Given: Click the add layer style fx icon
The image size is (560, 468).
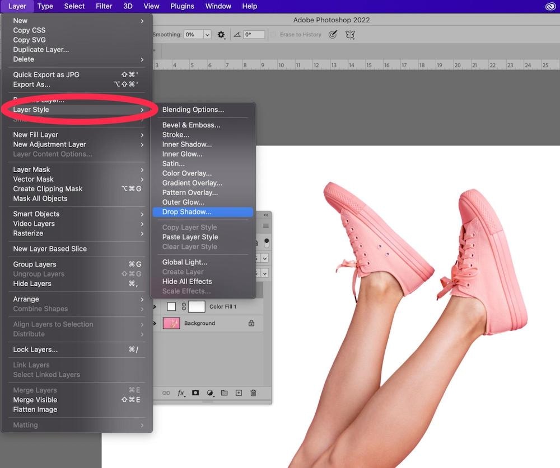Looking at the screenshot, I should coord(181,393).
